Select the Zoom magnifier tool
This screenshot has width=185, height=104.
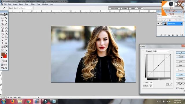pos(6,50)
